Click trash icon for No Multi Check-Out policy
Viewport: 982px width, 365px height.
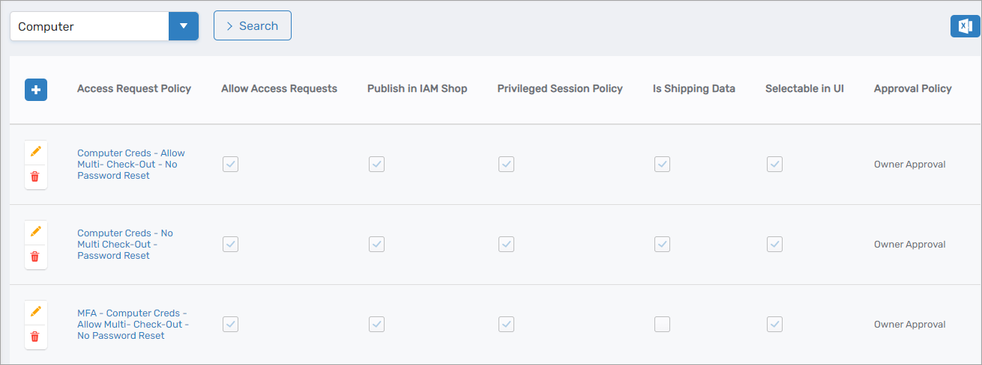tap(35, 257)
